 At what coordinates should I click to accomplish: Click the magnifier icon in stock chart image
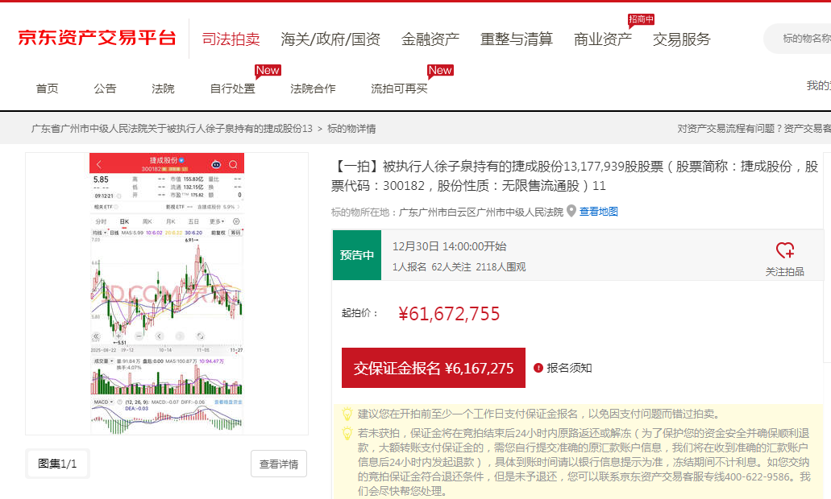[x=233, y=164]
